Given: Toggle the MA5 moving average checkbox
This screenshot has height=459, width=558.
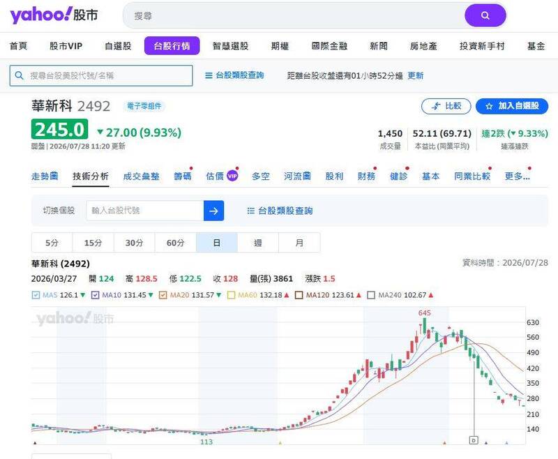Looking at the screenshot, I should coord(36,295).
